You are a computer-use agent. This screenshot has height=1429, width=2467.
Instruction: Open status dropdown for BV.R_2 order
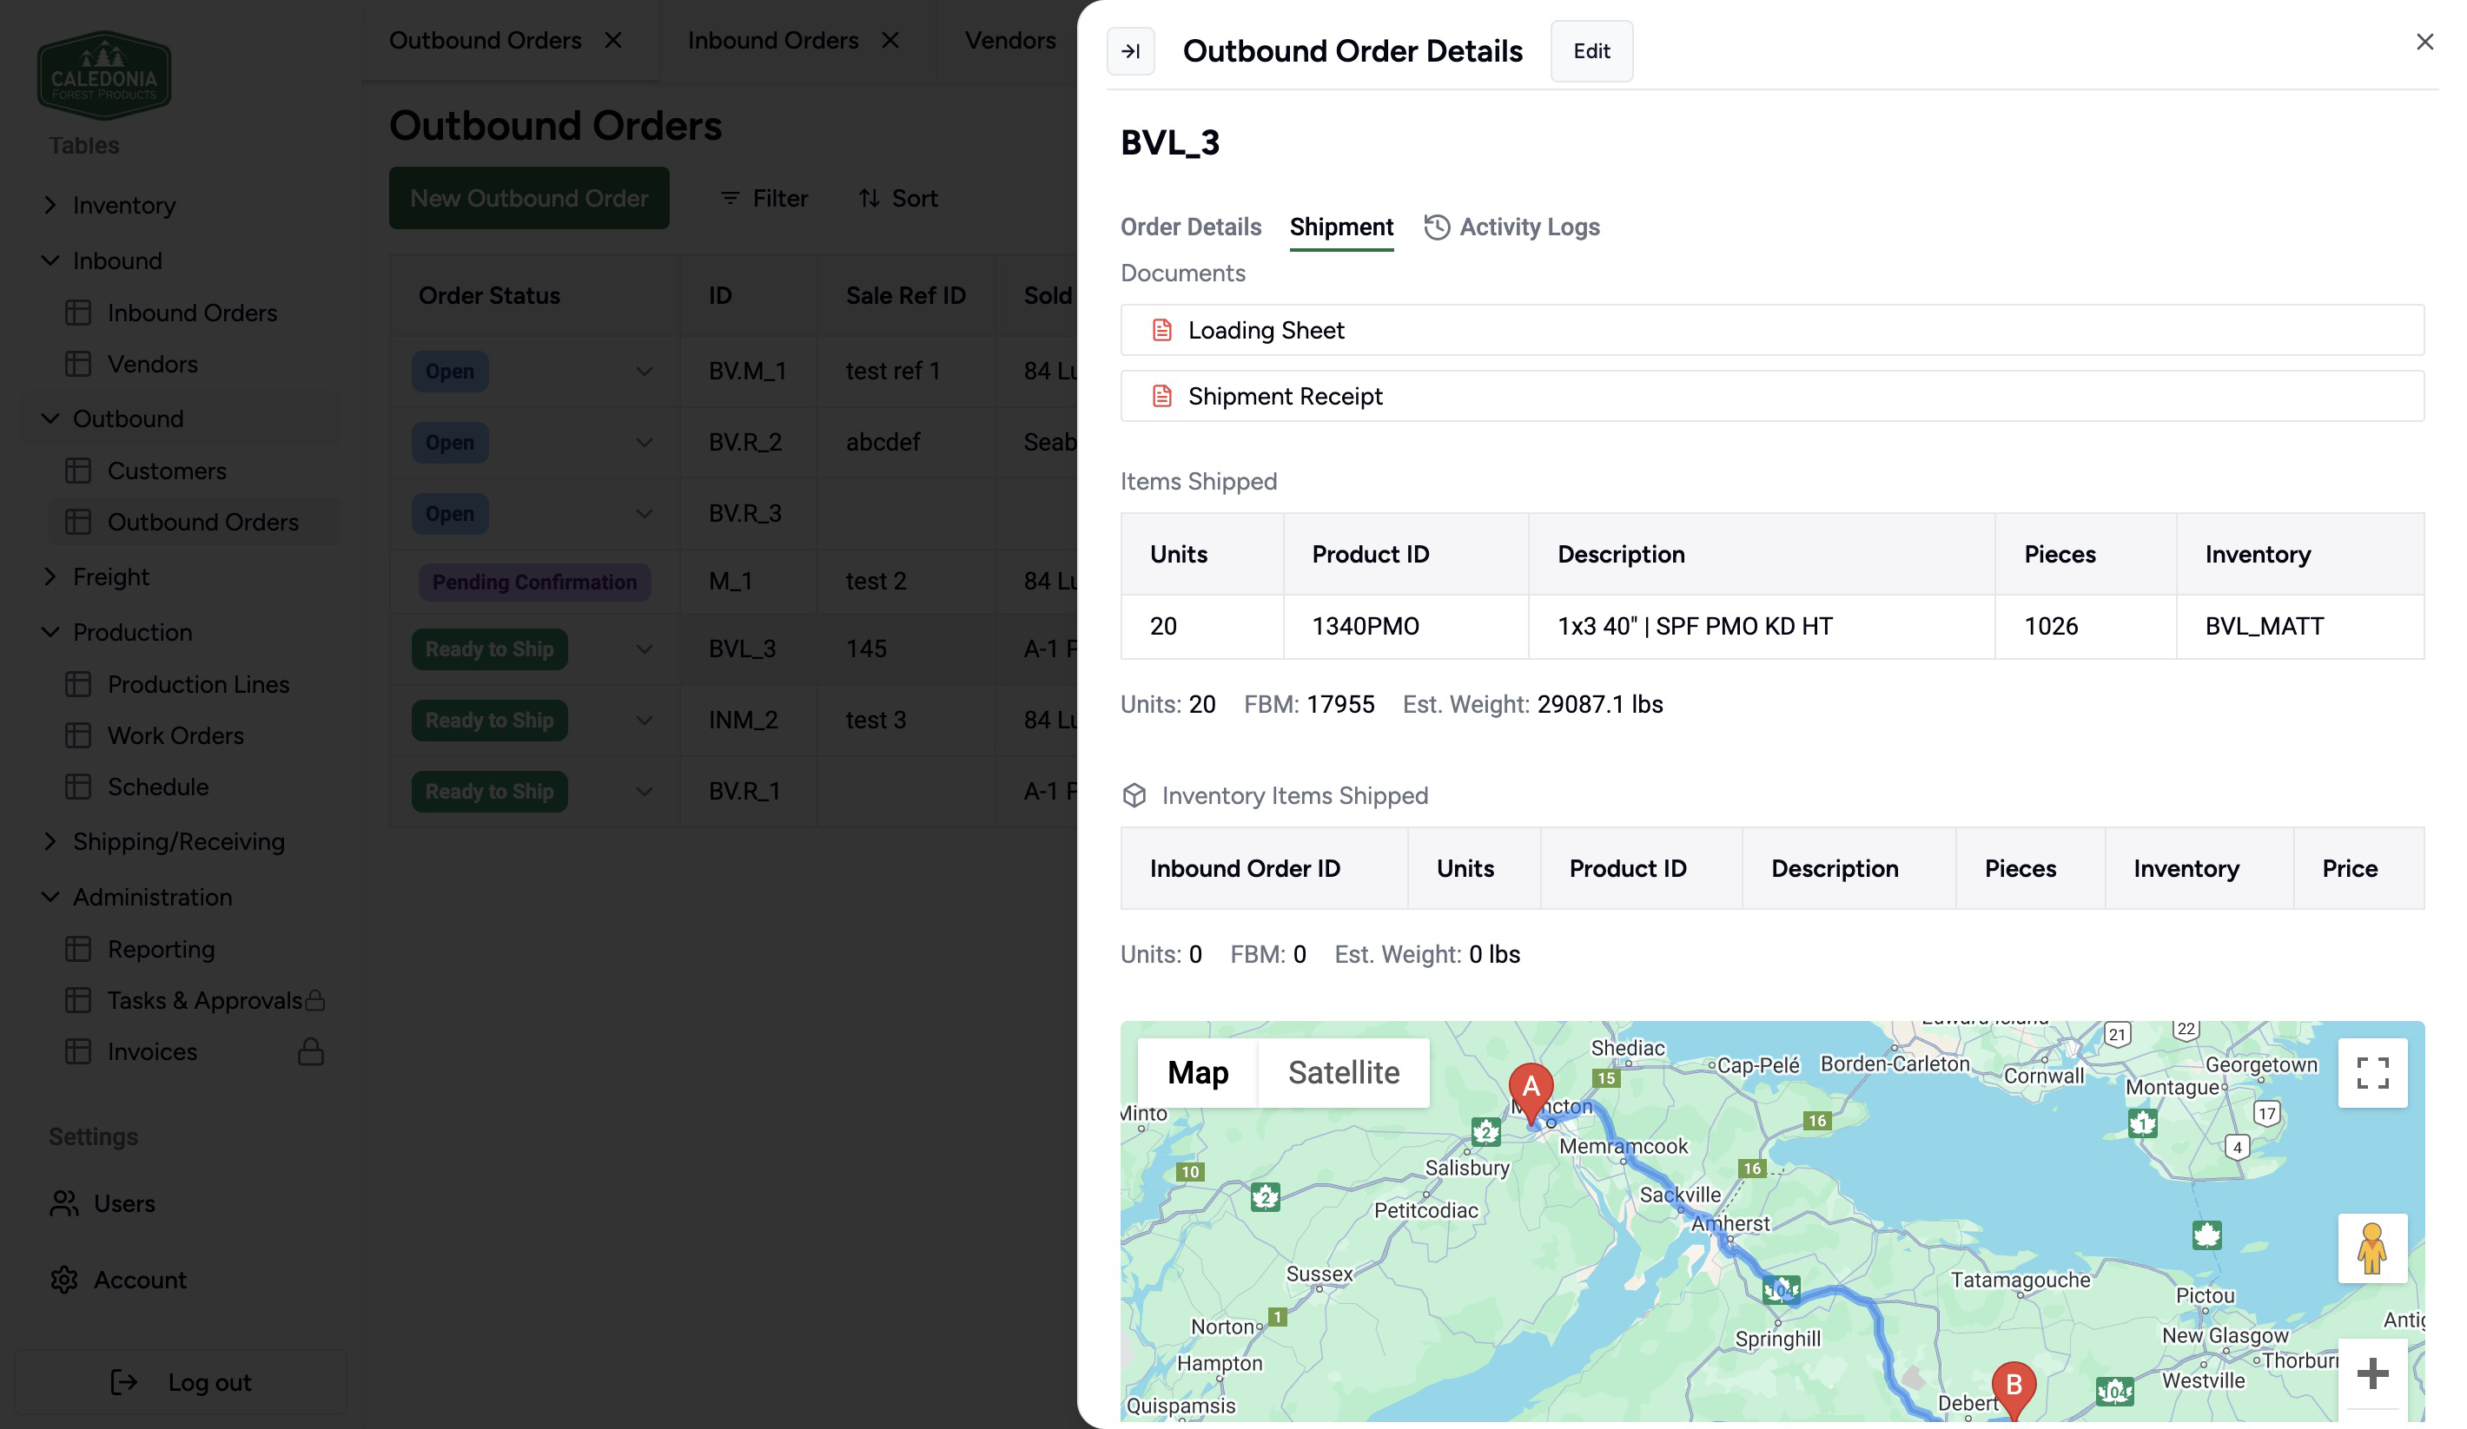tap(643, 442)
